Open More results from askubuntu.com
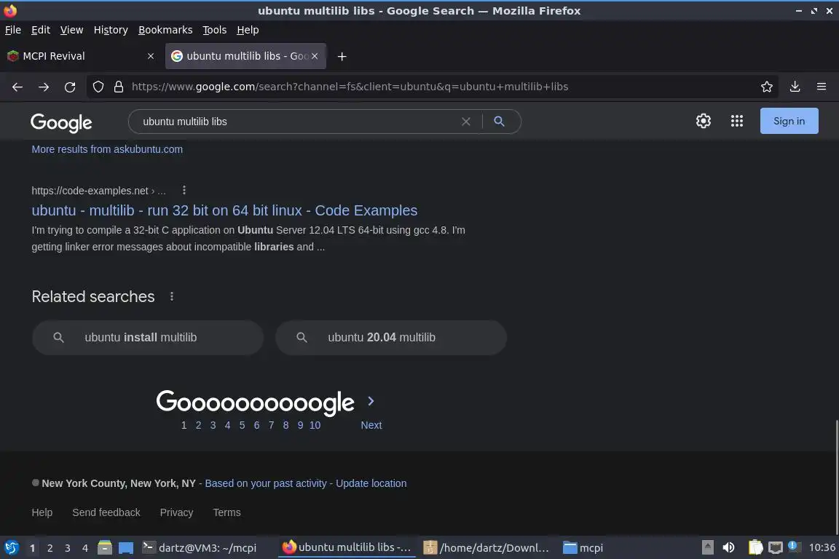Viewport: 839px width, 559px height. [107, 149]
